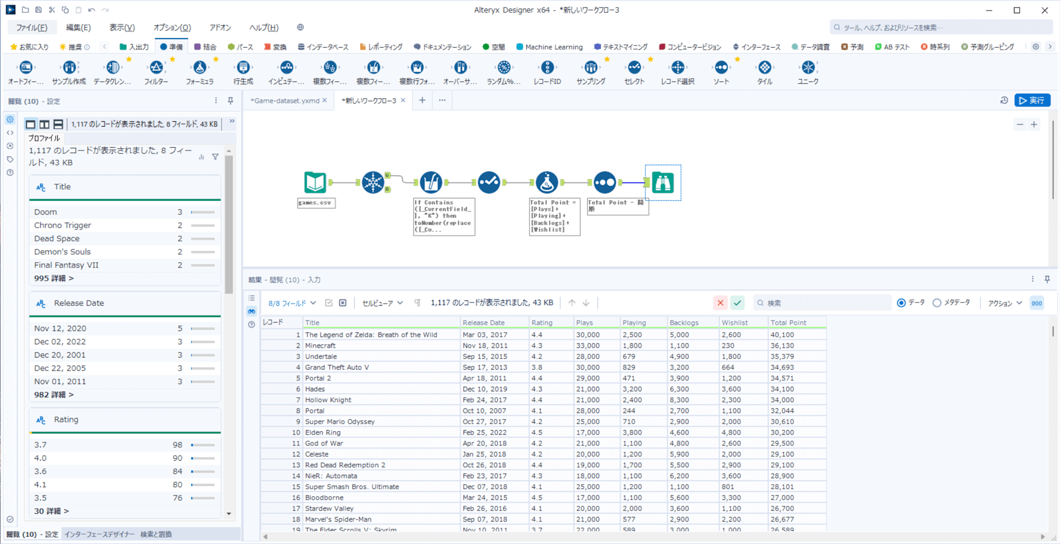Select the Data Cleansing tool icon

click(112, 67)
